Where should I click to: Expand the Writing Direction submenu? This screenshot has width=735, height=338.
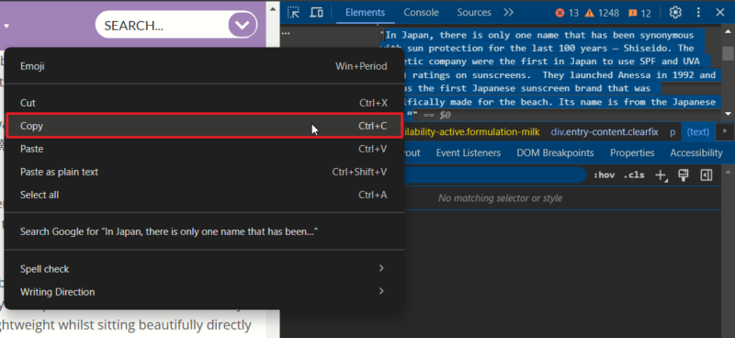click(204, 291)
